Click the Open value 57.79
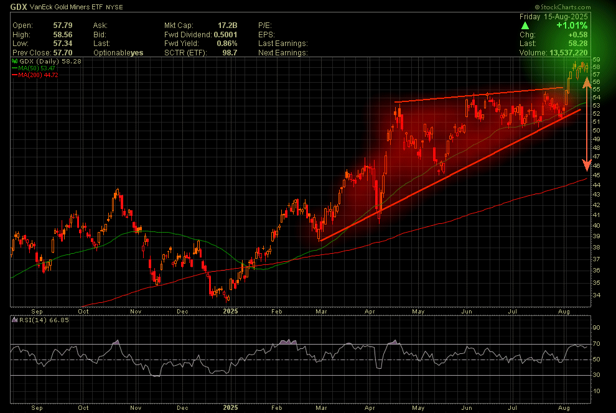This screenshot has width=616, height=413. click(63, 26)
